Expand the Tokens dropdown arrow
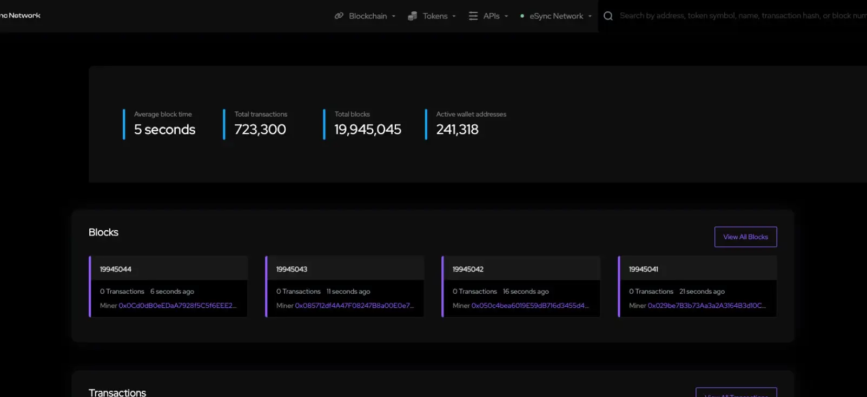The image size is (867, 397). pyautogui.click(x=454, y=16)
